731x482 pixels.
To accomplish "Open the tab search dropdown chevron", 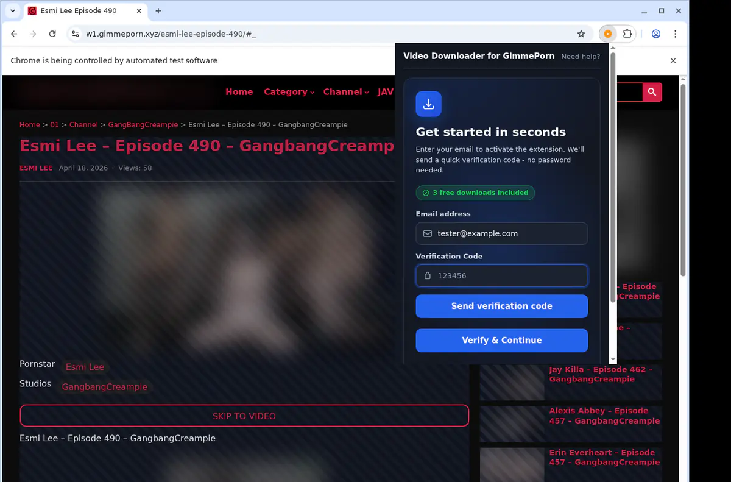I will pyautogui.click(x=13, y=11).
